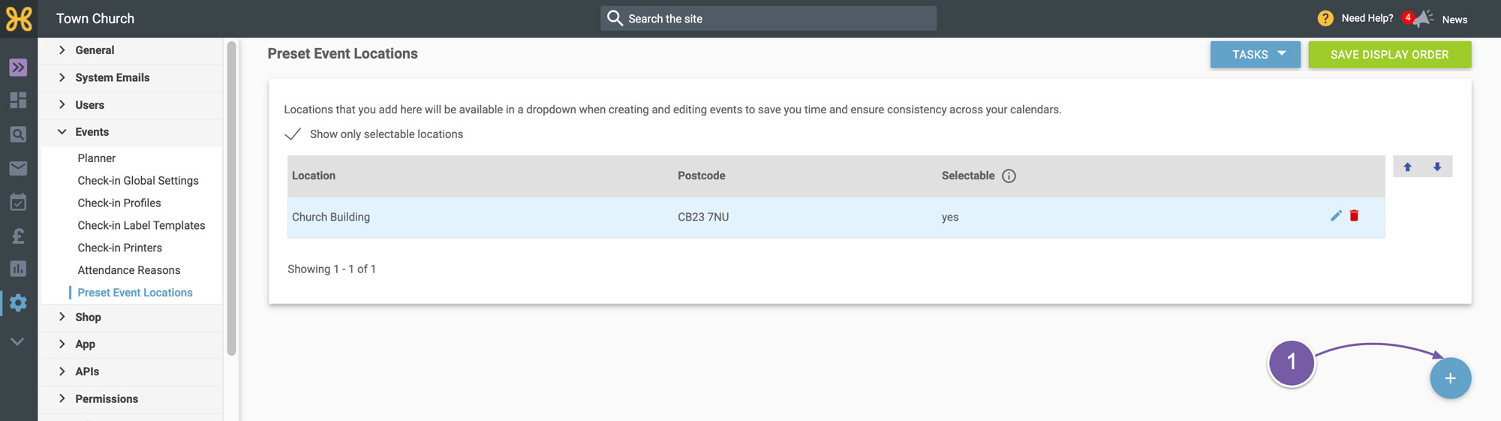1501x421 pixels.
Task: Sort by Location column header
Action: [x=314, y=176]
